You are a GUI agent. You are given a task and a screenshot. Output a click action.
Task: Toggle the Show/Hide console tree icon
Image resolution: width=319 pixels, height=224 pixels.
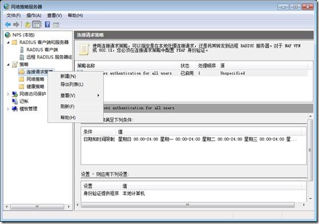tap(36, 25)
